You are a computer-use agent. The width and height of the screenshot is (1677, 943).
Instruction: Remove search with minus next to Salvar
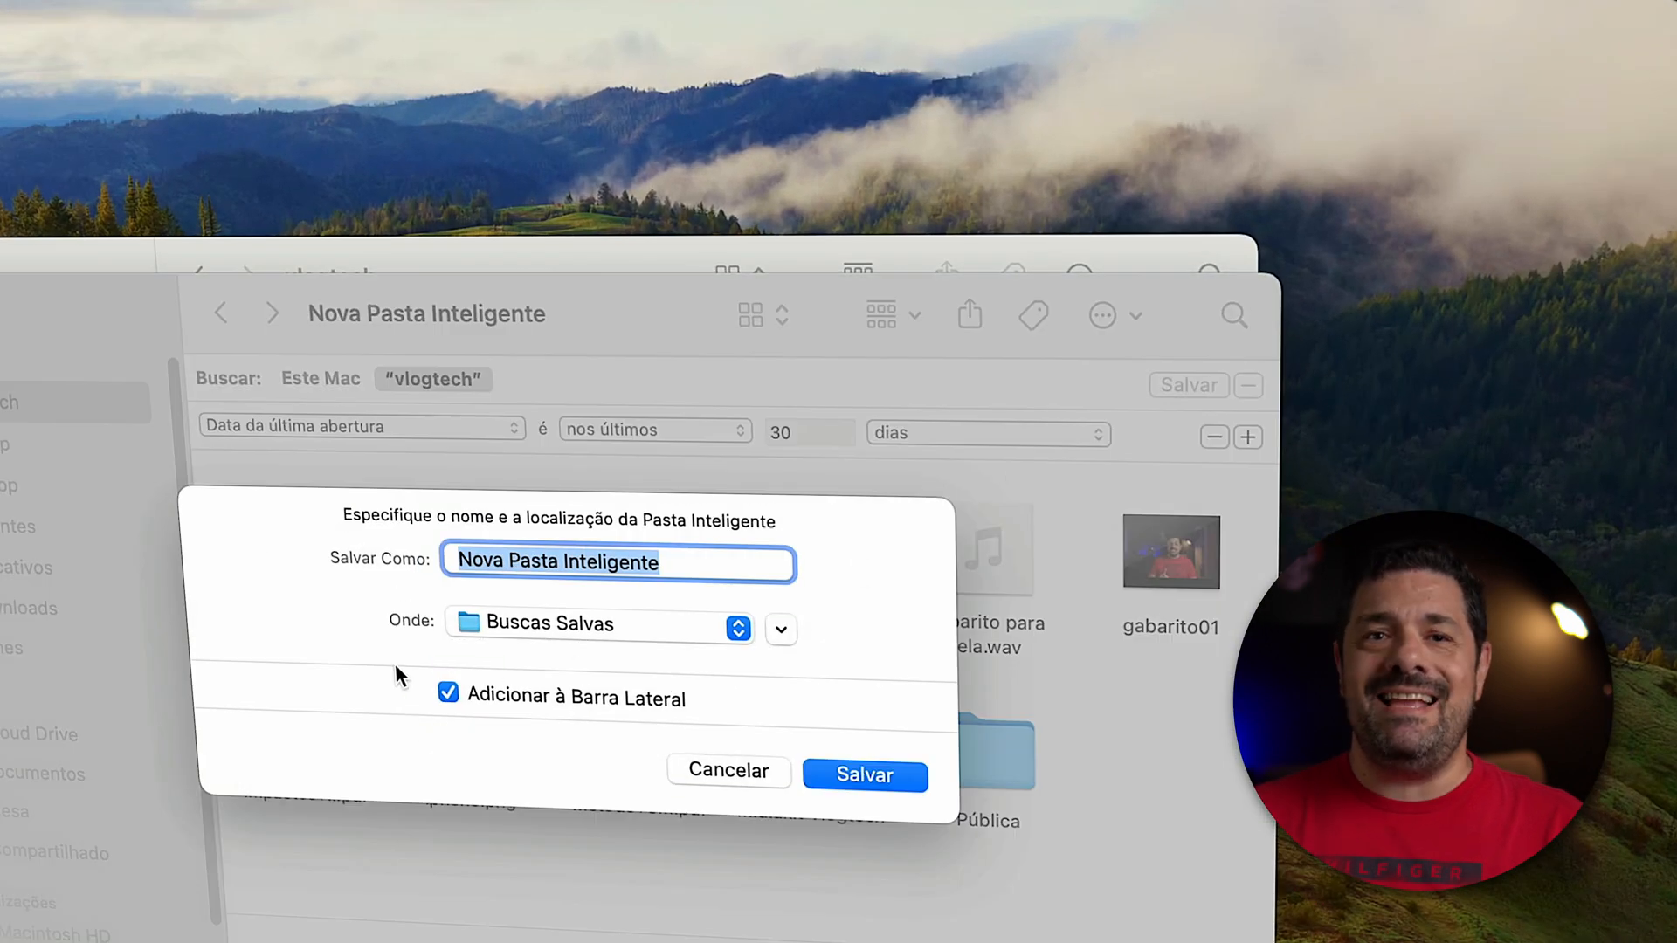pyautogui.click(x=1248, y=385)
